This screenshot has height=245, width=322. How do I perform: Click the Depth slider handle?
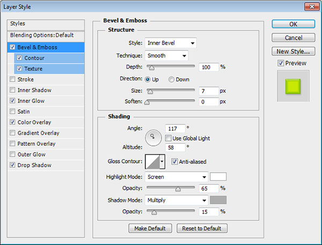[x=151, y=68]
